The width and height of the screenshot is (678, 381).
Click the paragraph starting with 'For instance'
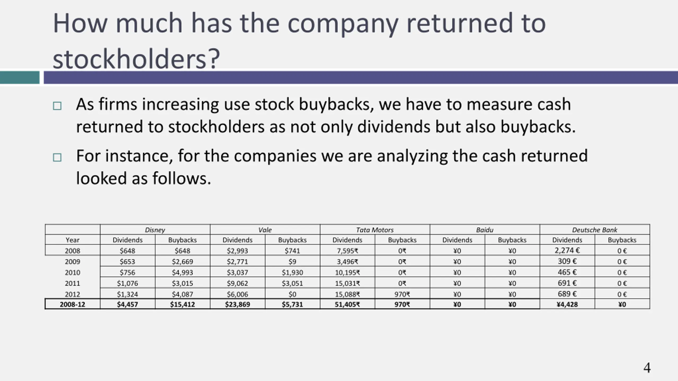click(x=332, y=167)
